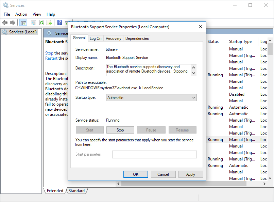Image resolution: width=274 pixels, height=202 pixels.
Task: Click the Restart service link
Action: [x=51, y=58]
